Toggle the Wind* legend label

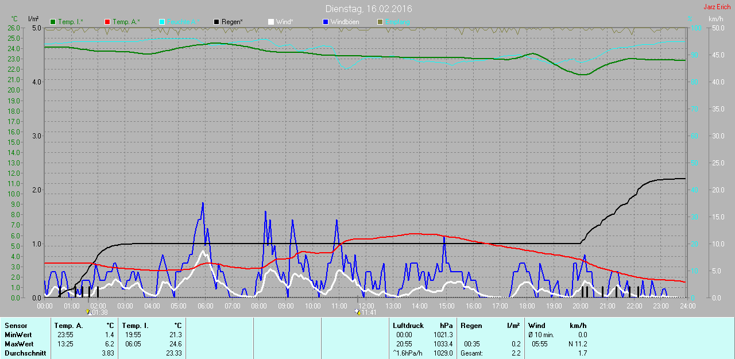[284, 22]
